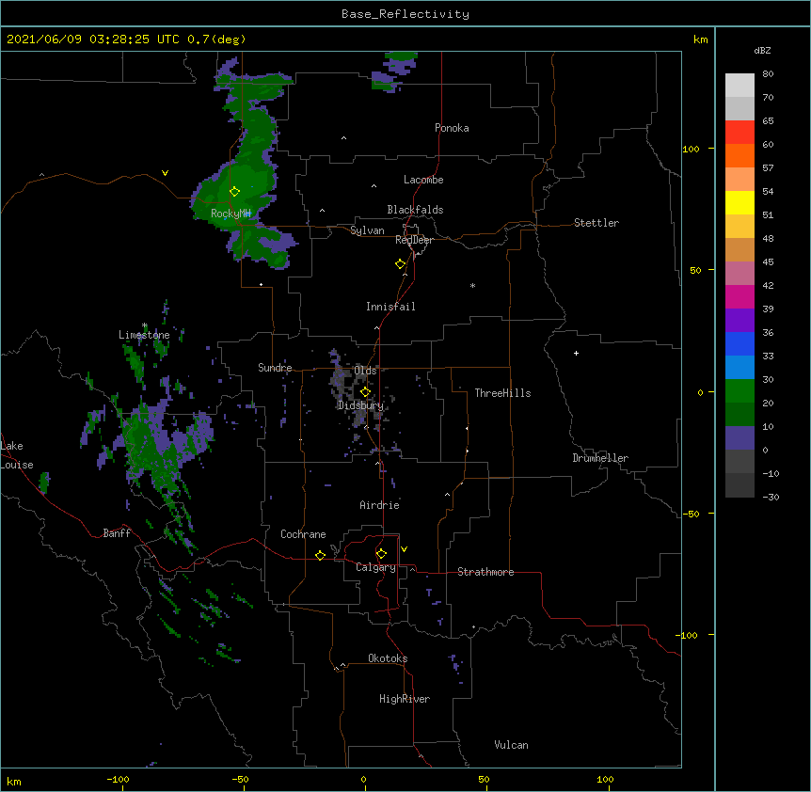The image size is (811, 792).
Task: Select the blue 33–36 dBZ legend swatch
Action: coord(739,343)
